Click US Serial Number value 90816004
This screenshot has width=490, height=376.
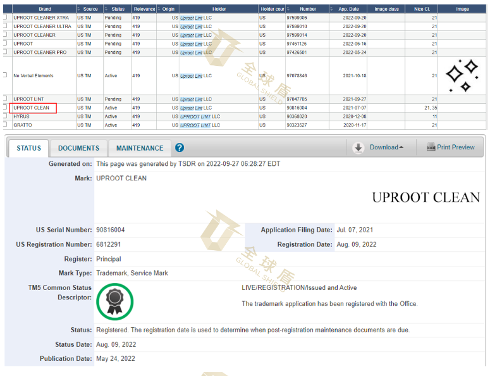pyautogui.click(x=110, y=230)
